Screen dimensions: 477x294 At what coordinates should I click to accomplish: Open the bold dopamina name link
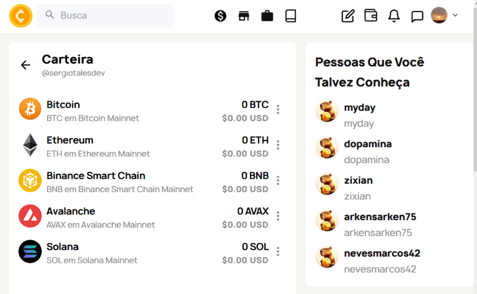click(x=368, y=144)
